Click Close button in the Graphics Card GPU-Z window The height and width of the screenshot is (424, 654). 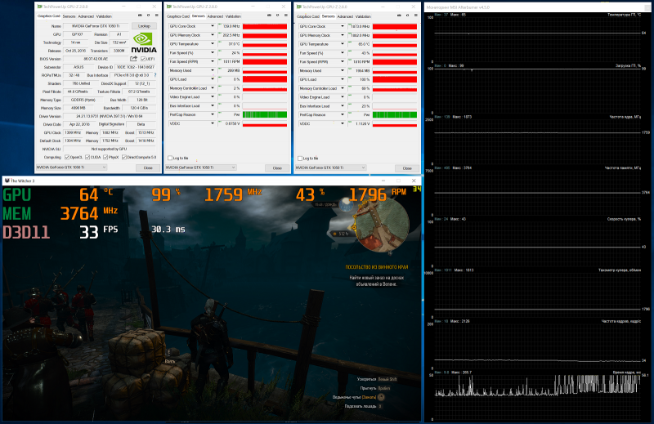pyautogui.click(x=148, y=167)
